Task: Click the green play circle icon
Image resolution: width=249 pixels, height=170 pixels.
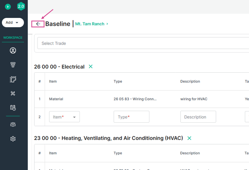Action: [8, 7]
